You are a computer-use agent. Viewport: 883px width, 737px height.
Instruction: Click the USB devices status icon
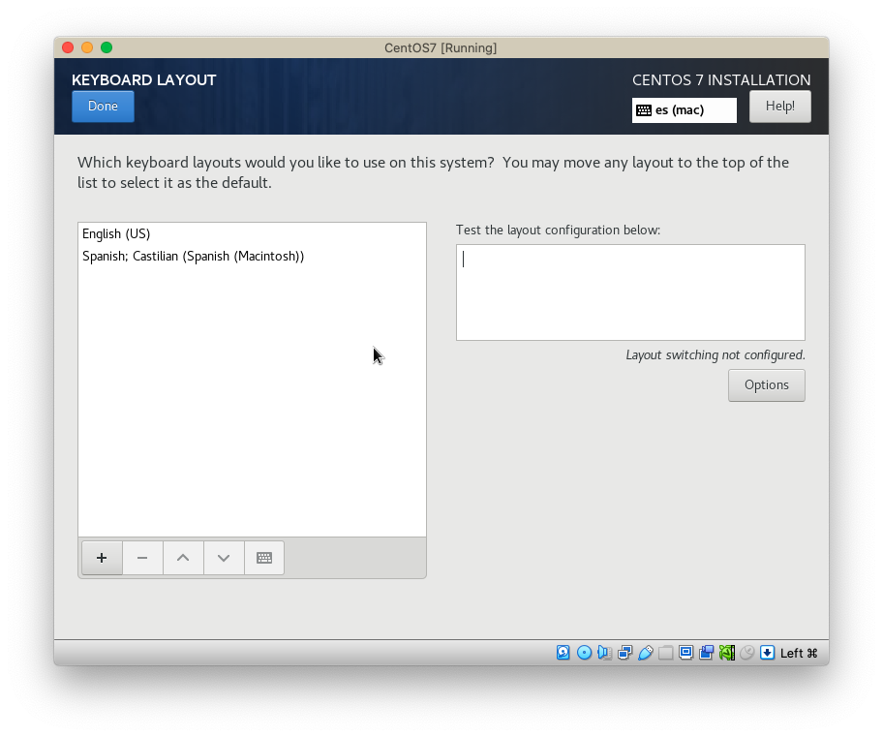645,653
